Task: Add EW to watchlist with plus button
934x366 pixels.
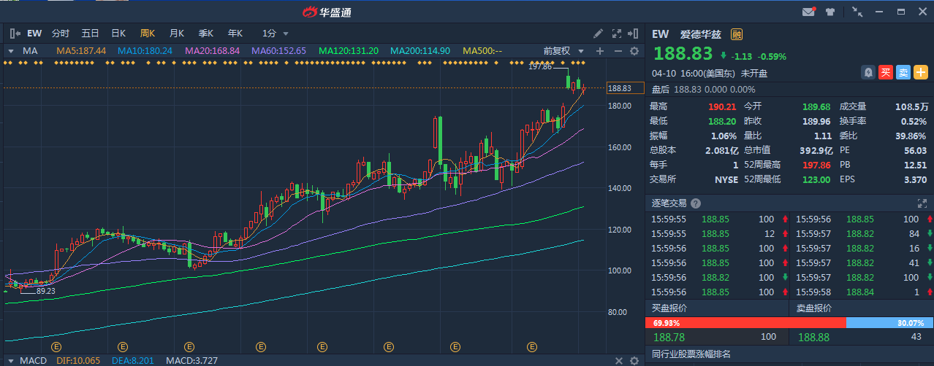Action: (x=921, y=72)
